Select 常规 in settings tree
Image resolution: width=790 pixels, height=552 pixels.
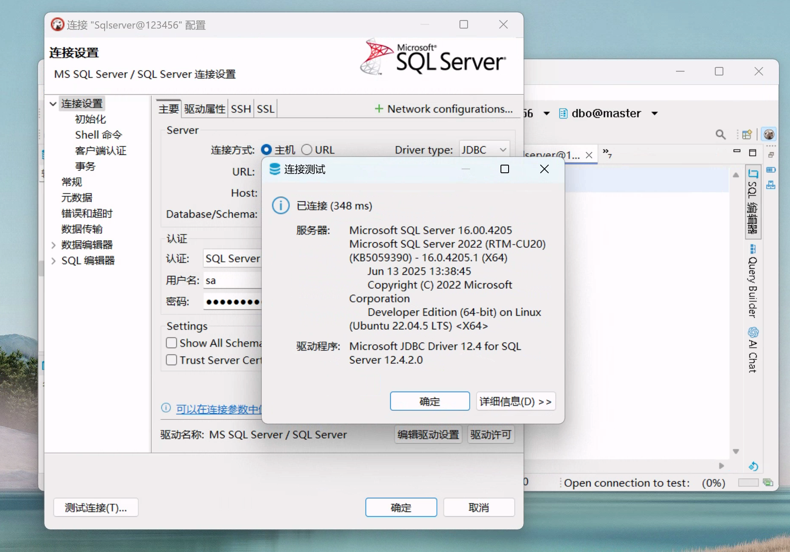tap(72, 182)
